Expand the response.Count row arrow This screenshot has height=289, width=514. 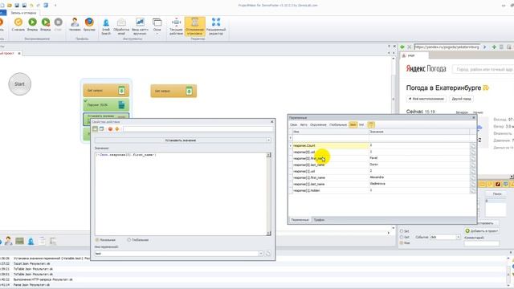pos(291,145)
